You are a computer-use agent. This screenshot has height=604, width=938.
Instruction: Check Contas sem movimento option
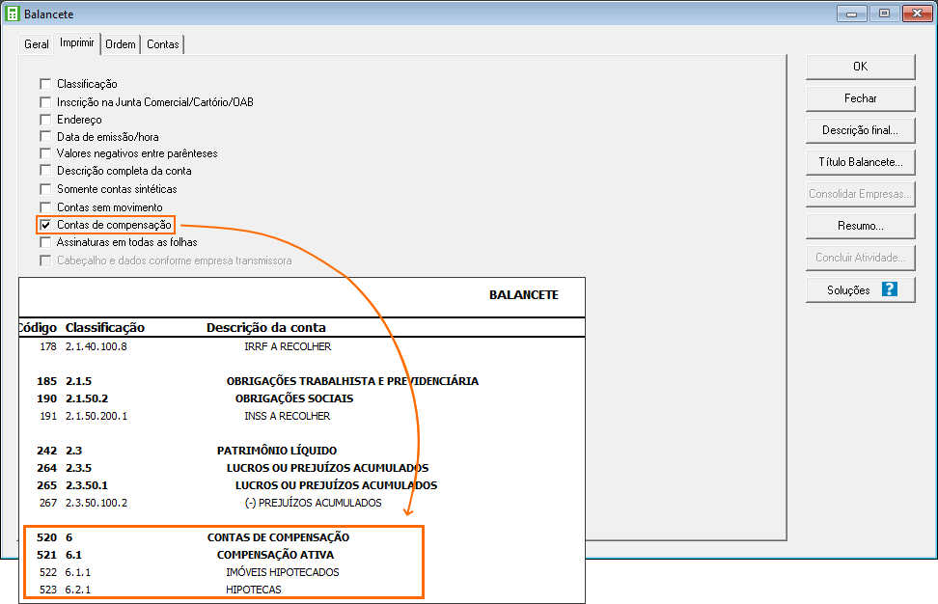[x=45, y=207]
